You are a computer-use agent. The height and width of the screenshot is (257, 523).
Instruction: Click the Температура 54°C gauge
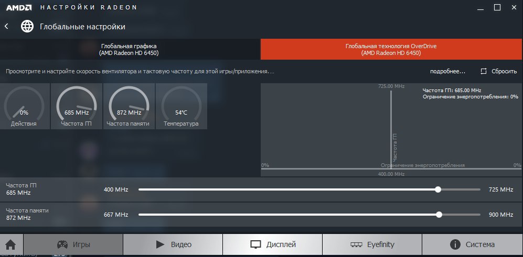[x=181, y=106]
